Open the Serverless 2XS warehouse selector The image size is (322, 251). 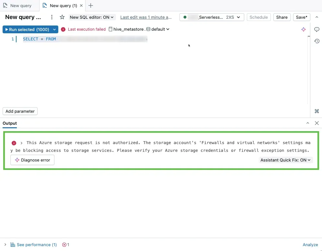click(212, 17)
